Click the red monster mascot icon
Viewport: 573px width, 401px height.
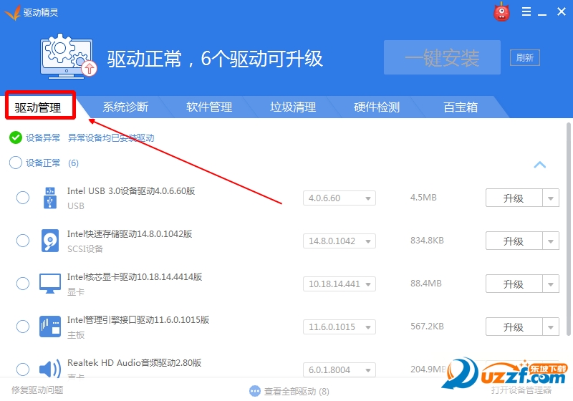click(x=501, y=11)
